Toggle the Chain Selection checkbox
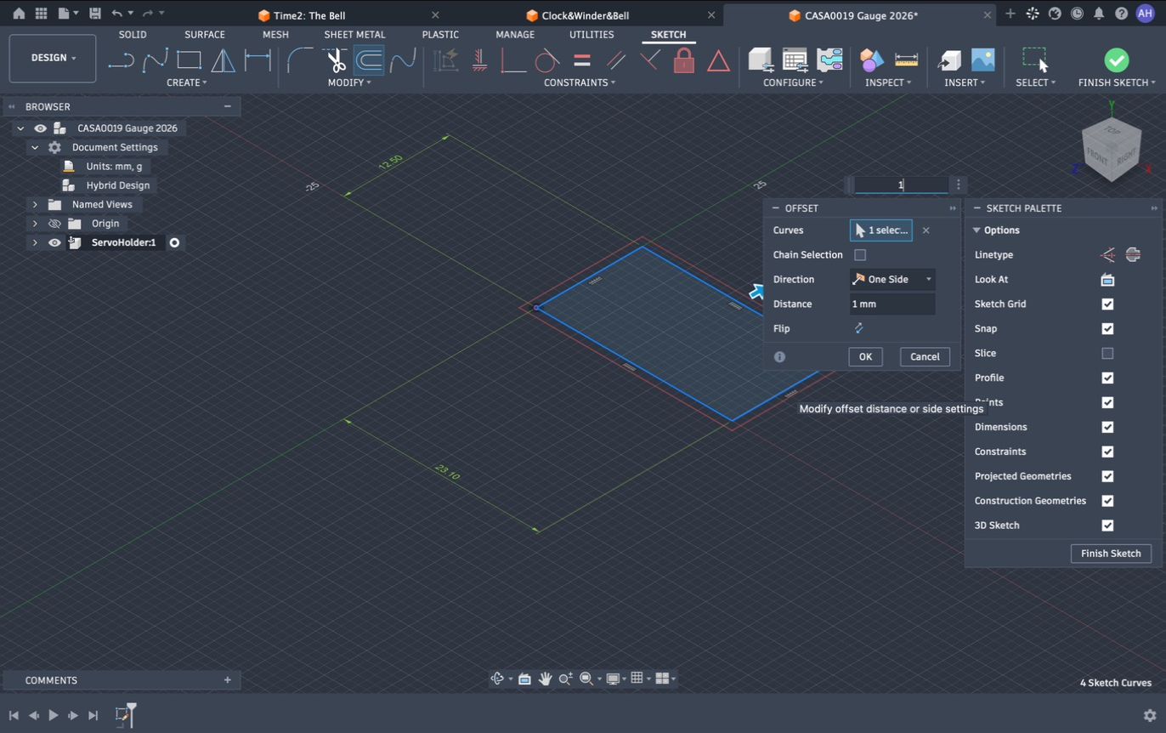The height and width of the screenshot is (733, 1166). (x=860, y=255)
